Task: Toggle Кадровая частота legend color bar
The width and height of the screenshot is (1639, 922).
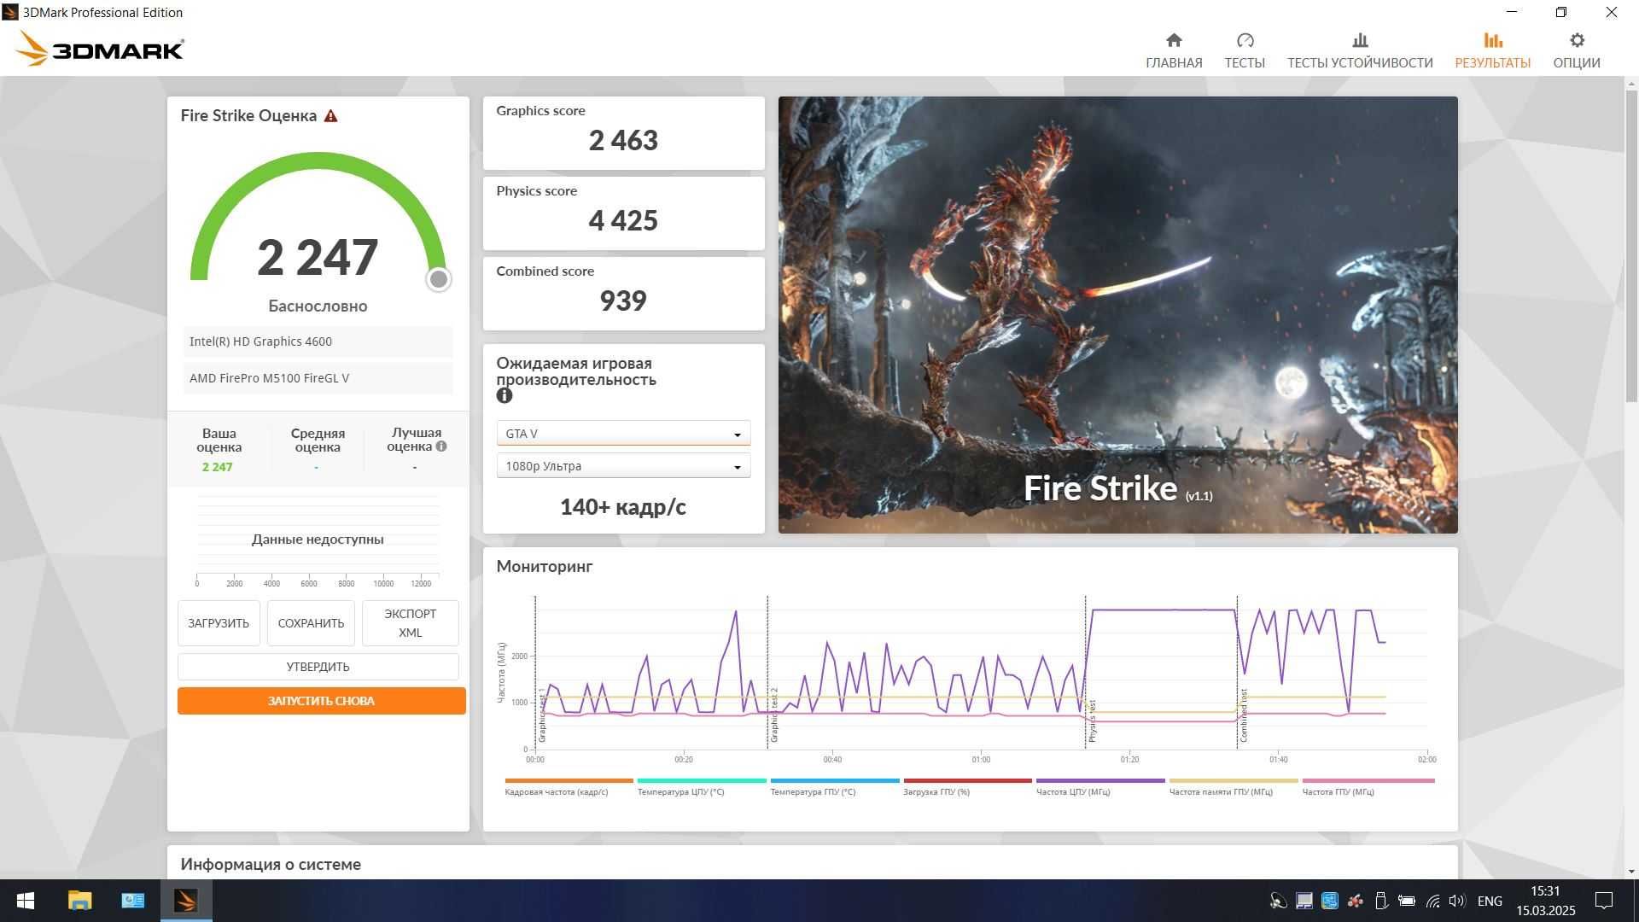Action: coord(569,780)
